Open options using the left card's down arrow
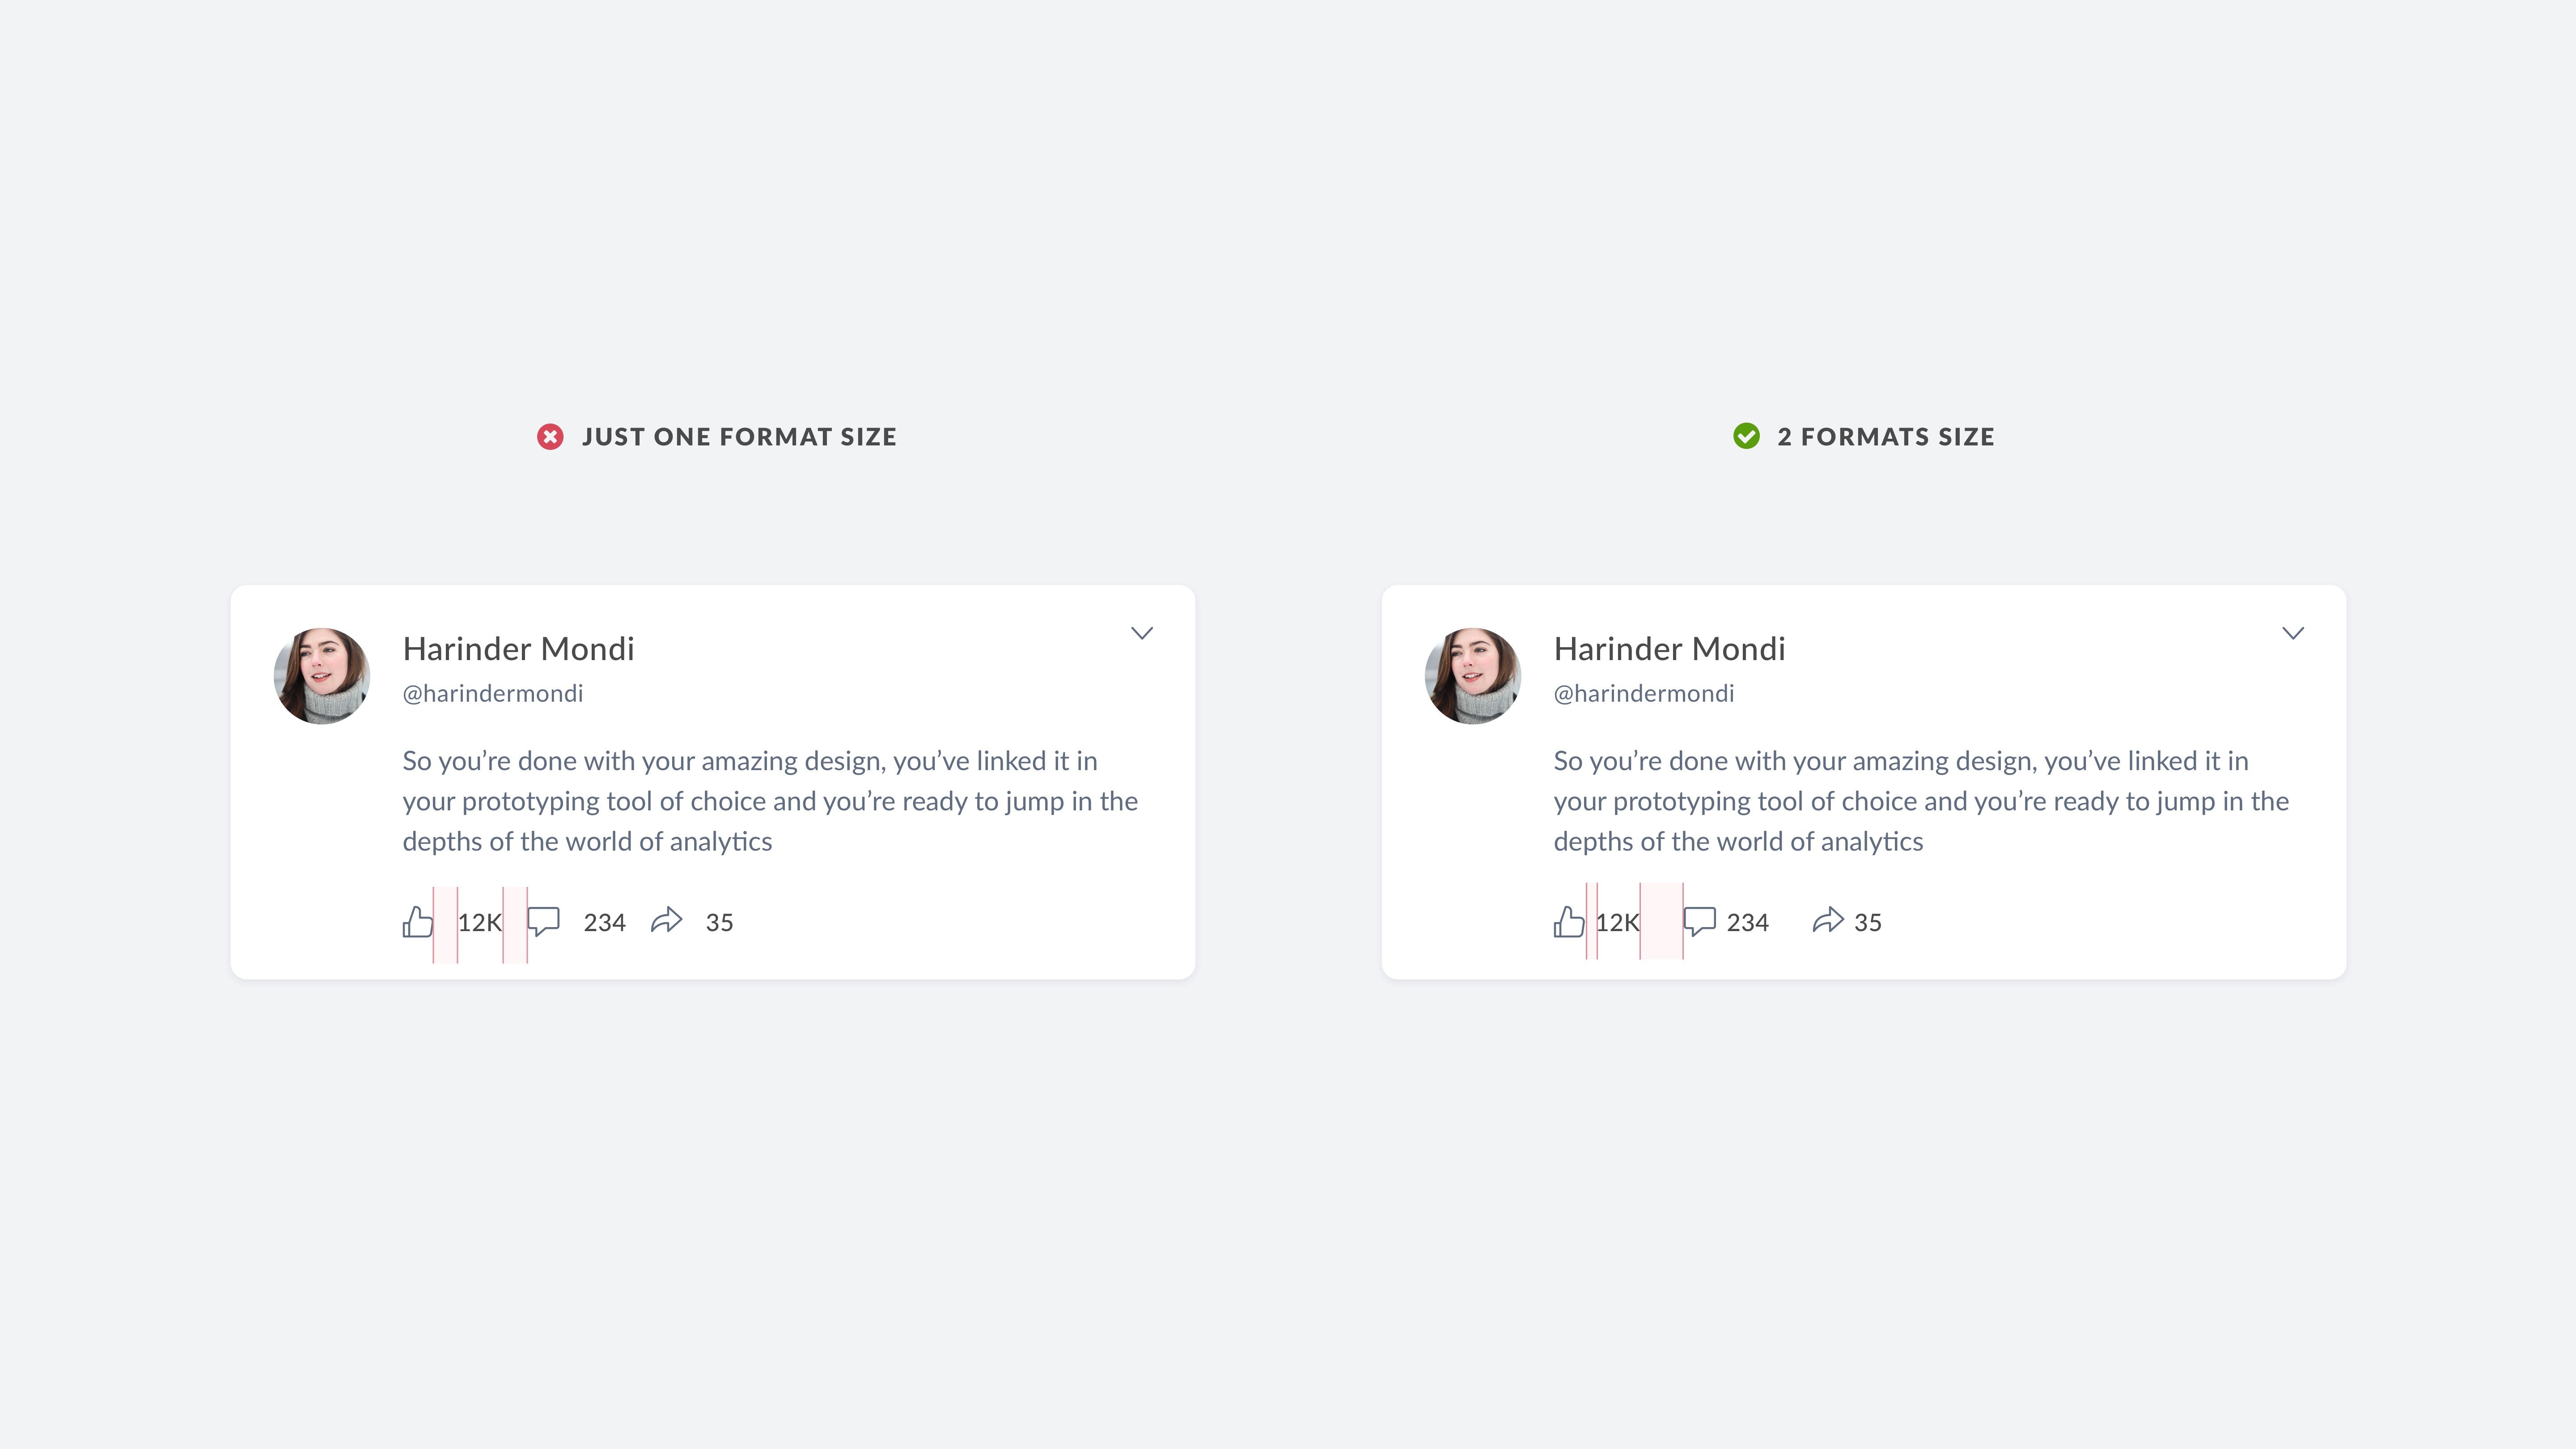2576x1449 pixels. [1142, 632]
